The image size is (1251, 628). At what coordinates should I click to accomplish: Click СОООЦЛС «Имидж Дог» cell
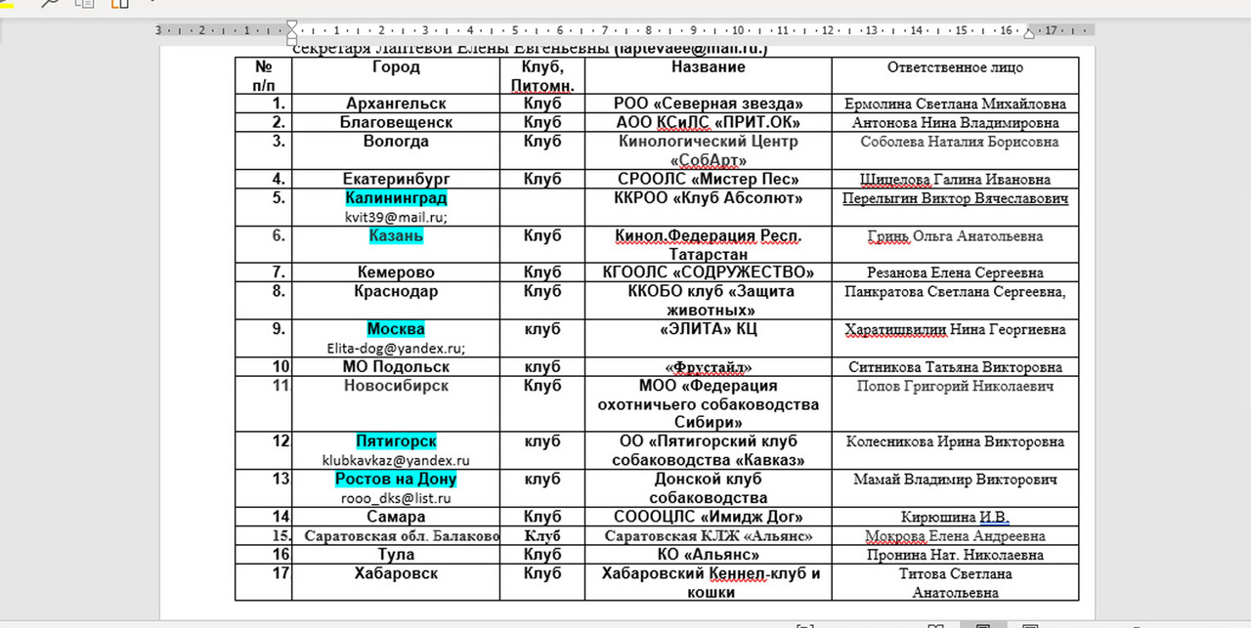[x=709, y=517]
